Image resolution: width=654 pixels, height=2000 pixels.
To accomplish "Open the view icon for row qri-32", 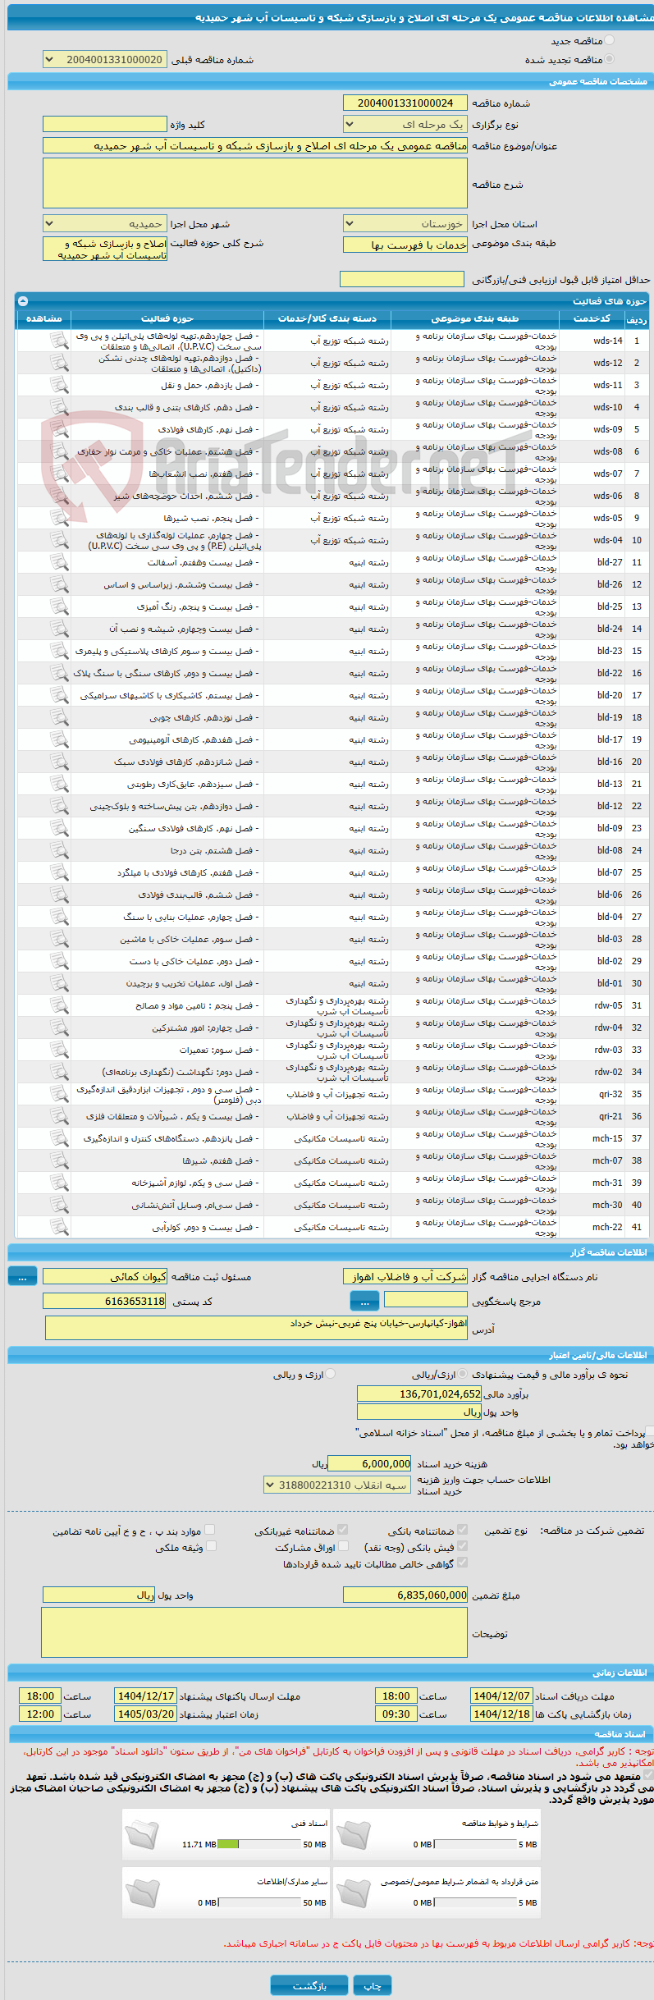I will [x=59, y=1094].
